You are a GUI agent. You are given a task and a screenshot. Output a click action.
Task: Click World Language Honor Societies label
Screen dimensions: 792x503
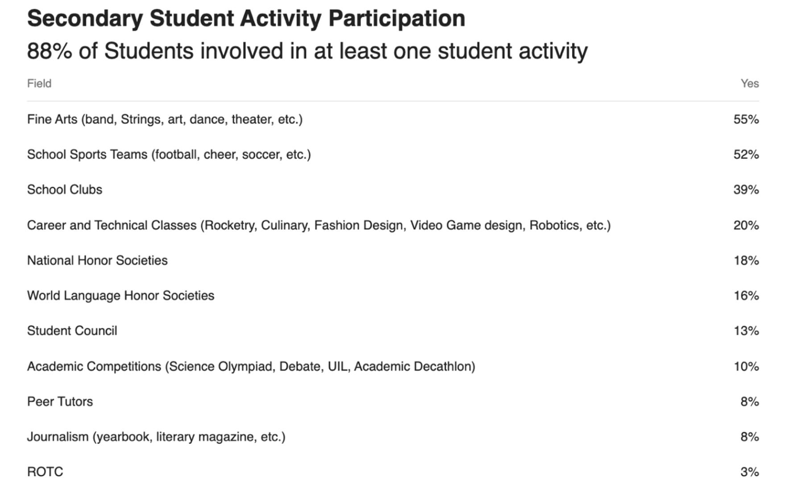120,296
